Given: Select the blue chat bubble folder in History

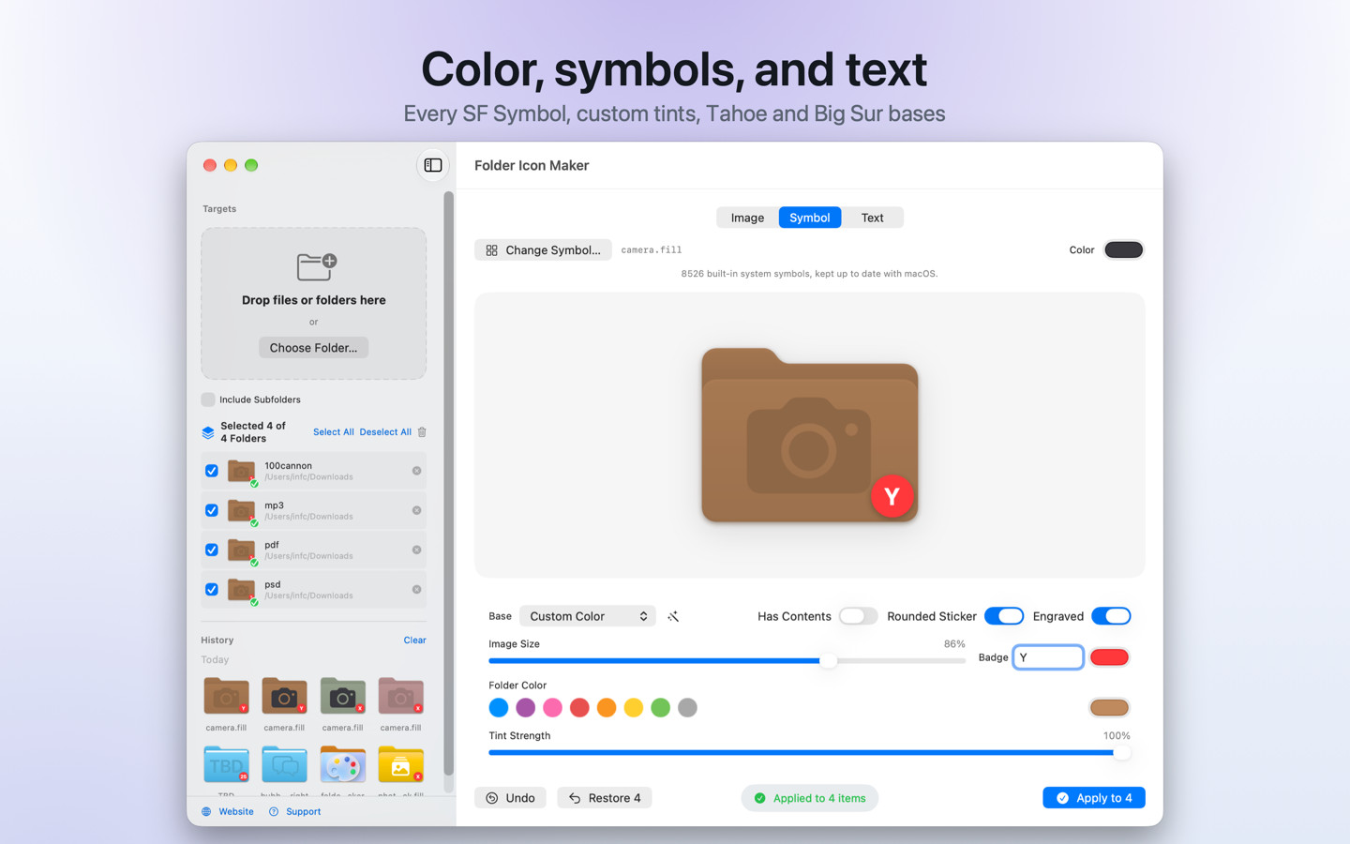Looking at the screenshot, I should (x=284, y=764).
